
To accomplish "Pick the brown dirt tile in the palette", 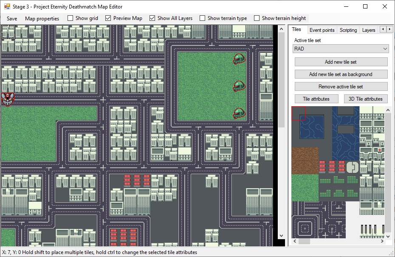I will [x=305, y=161].
